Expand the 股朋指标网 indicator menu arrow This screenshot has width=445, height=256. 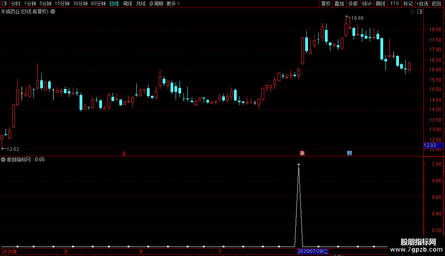pyautogui.click(x=3, y=160)
